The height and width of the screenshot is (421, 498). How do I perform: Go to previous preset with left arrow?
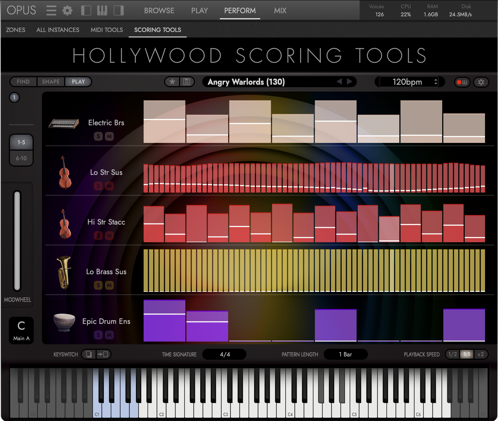coord(339,81)
